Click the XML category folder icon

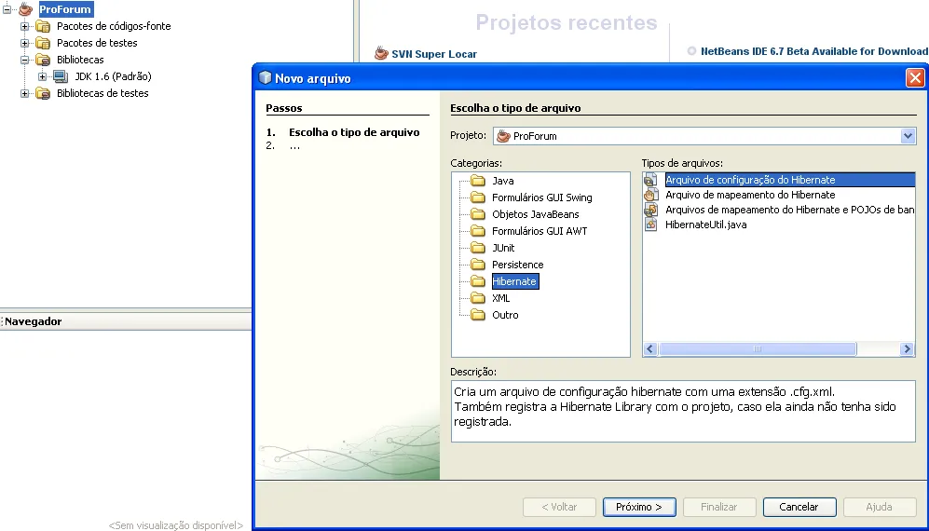[478, 298]
